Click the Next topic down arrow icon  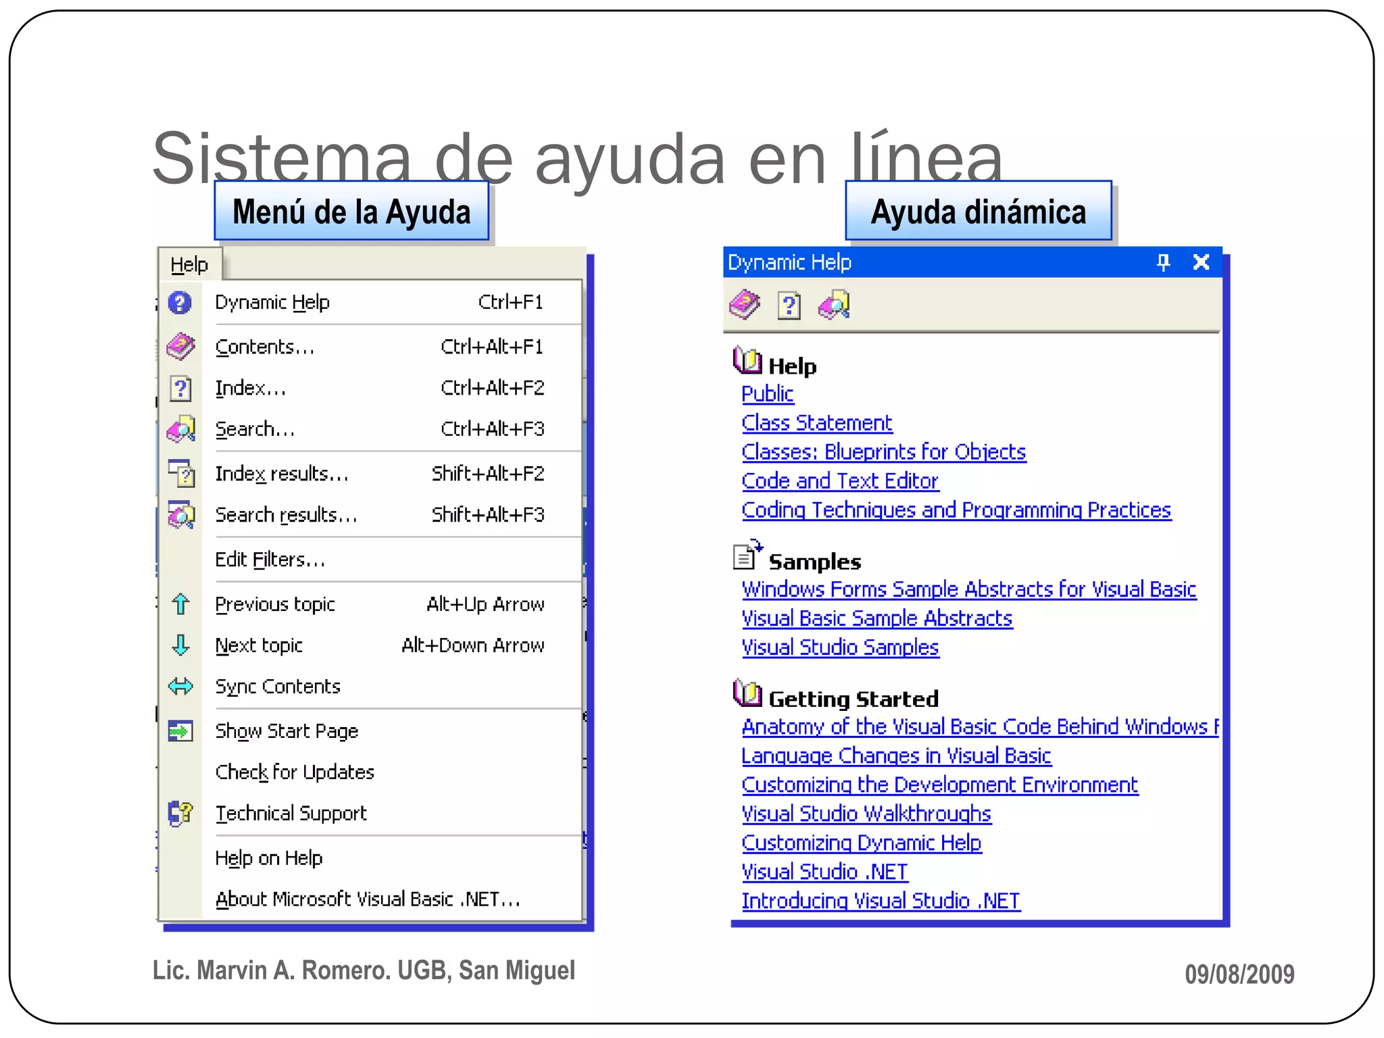point(180,645)
